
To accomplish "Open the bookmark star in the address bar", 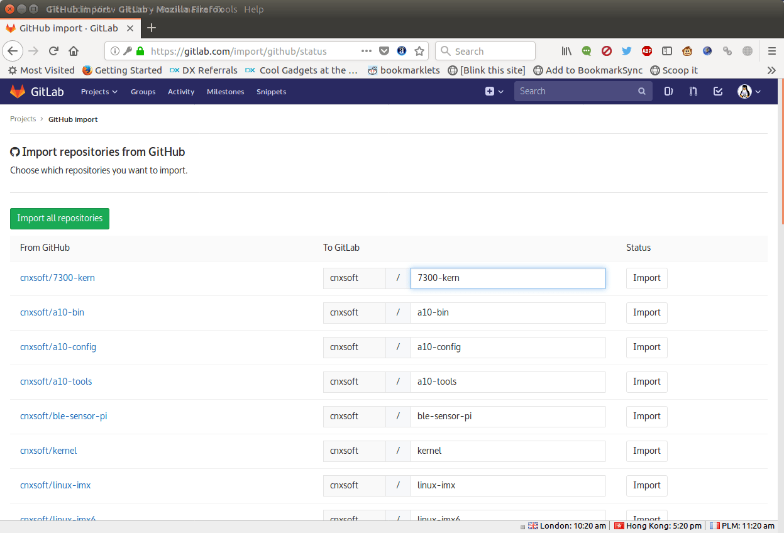I will pos(419,51).
